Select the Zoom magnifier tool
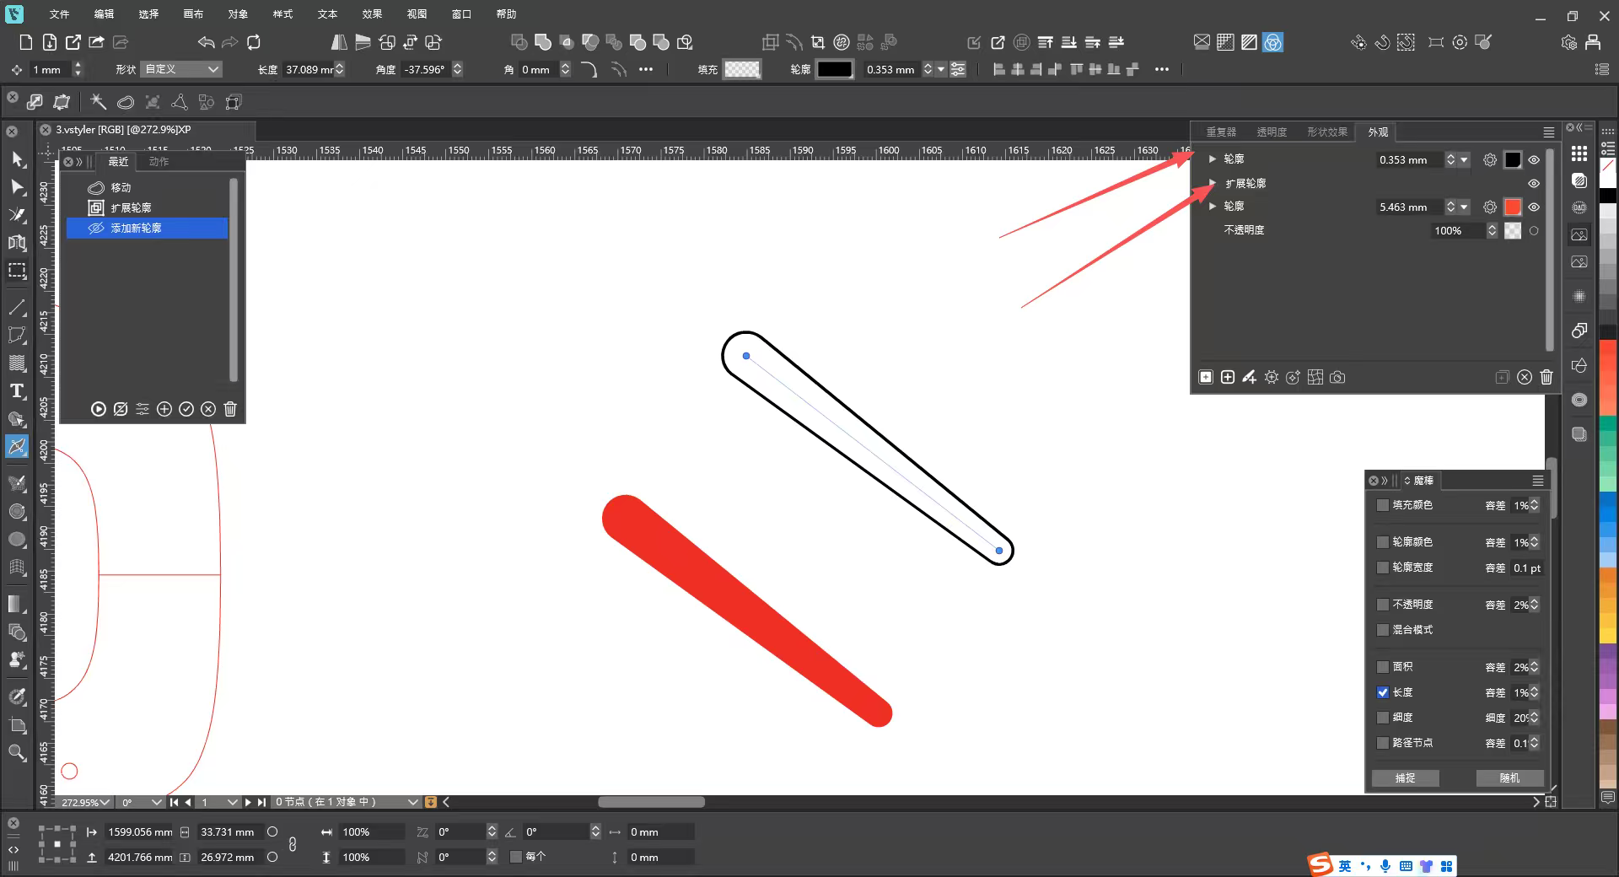This screenshot has height=877, width=1619. [x=17, y=752]
